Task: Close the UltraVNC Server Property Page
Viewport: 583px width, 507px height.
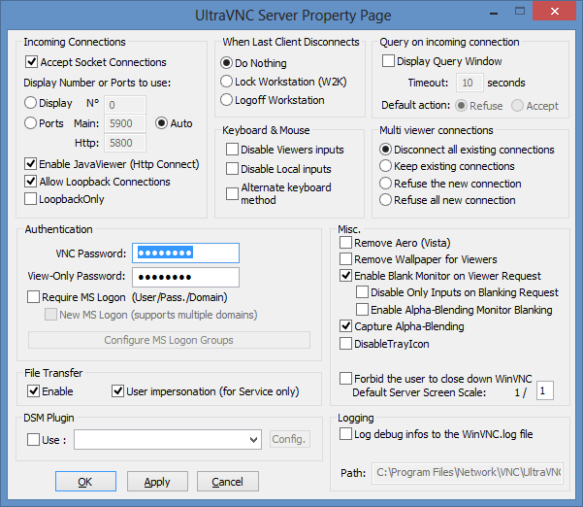Action: (555, 11)
